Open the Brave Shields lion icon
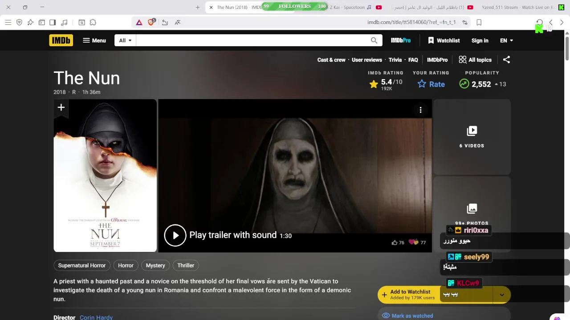The height and width of the screenshot is (320, 570). tap(151, 22)
